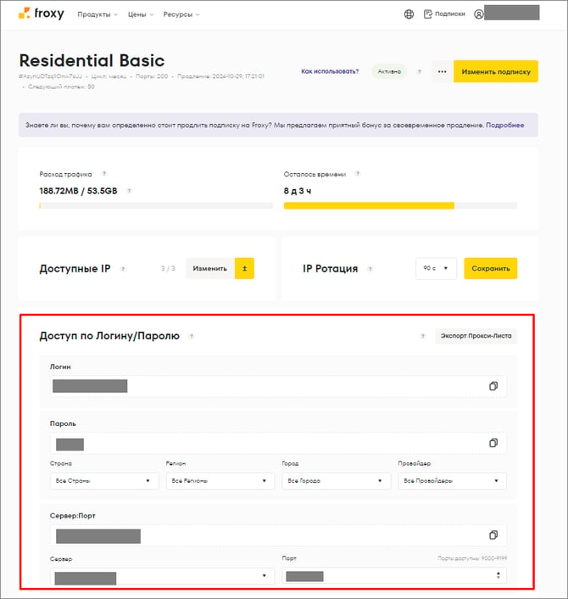
Task: Click the Экспорт Прокси-Листа button
Action: (476, 336)
